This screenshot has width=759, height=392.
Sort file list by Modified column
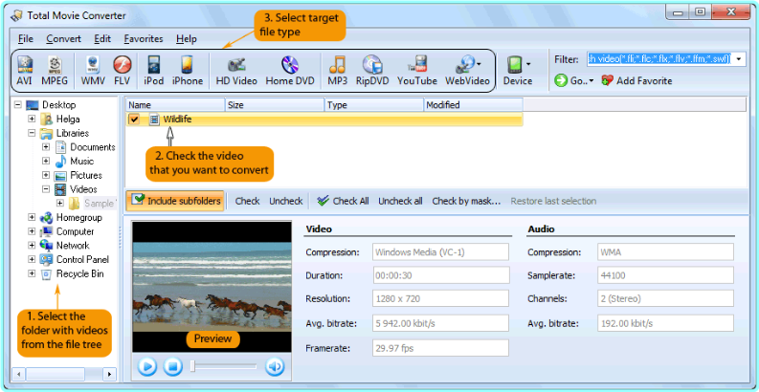(474, 105)
